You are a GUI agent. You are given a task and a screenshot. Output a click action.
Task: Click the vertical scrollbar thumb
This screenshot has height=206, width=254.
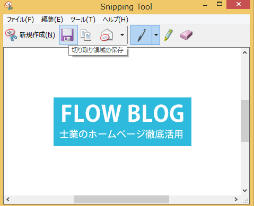point(245,121)
